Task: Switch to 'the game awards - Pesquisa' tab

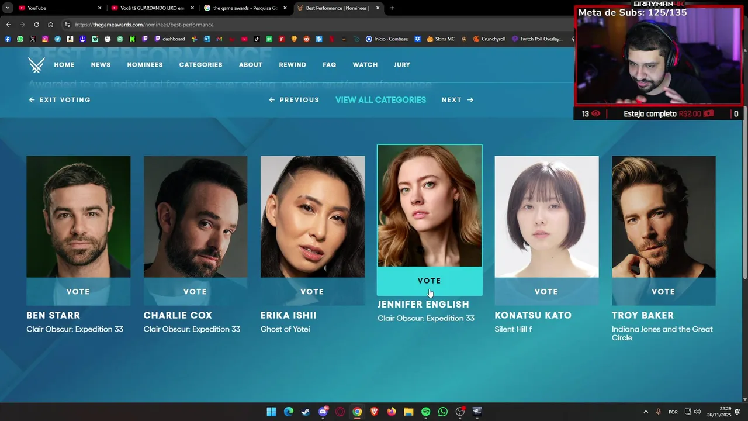Action: click(x=245, y=8)
